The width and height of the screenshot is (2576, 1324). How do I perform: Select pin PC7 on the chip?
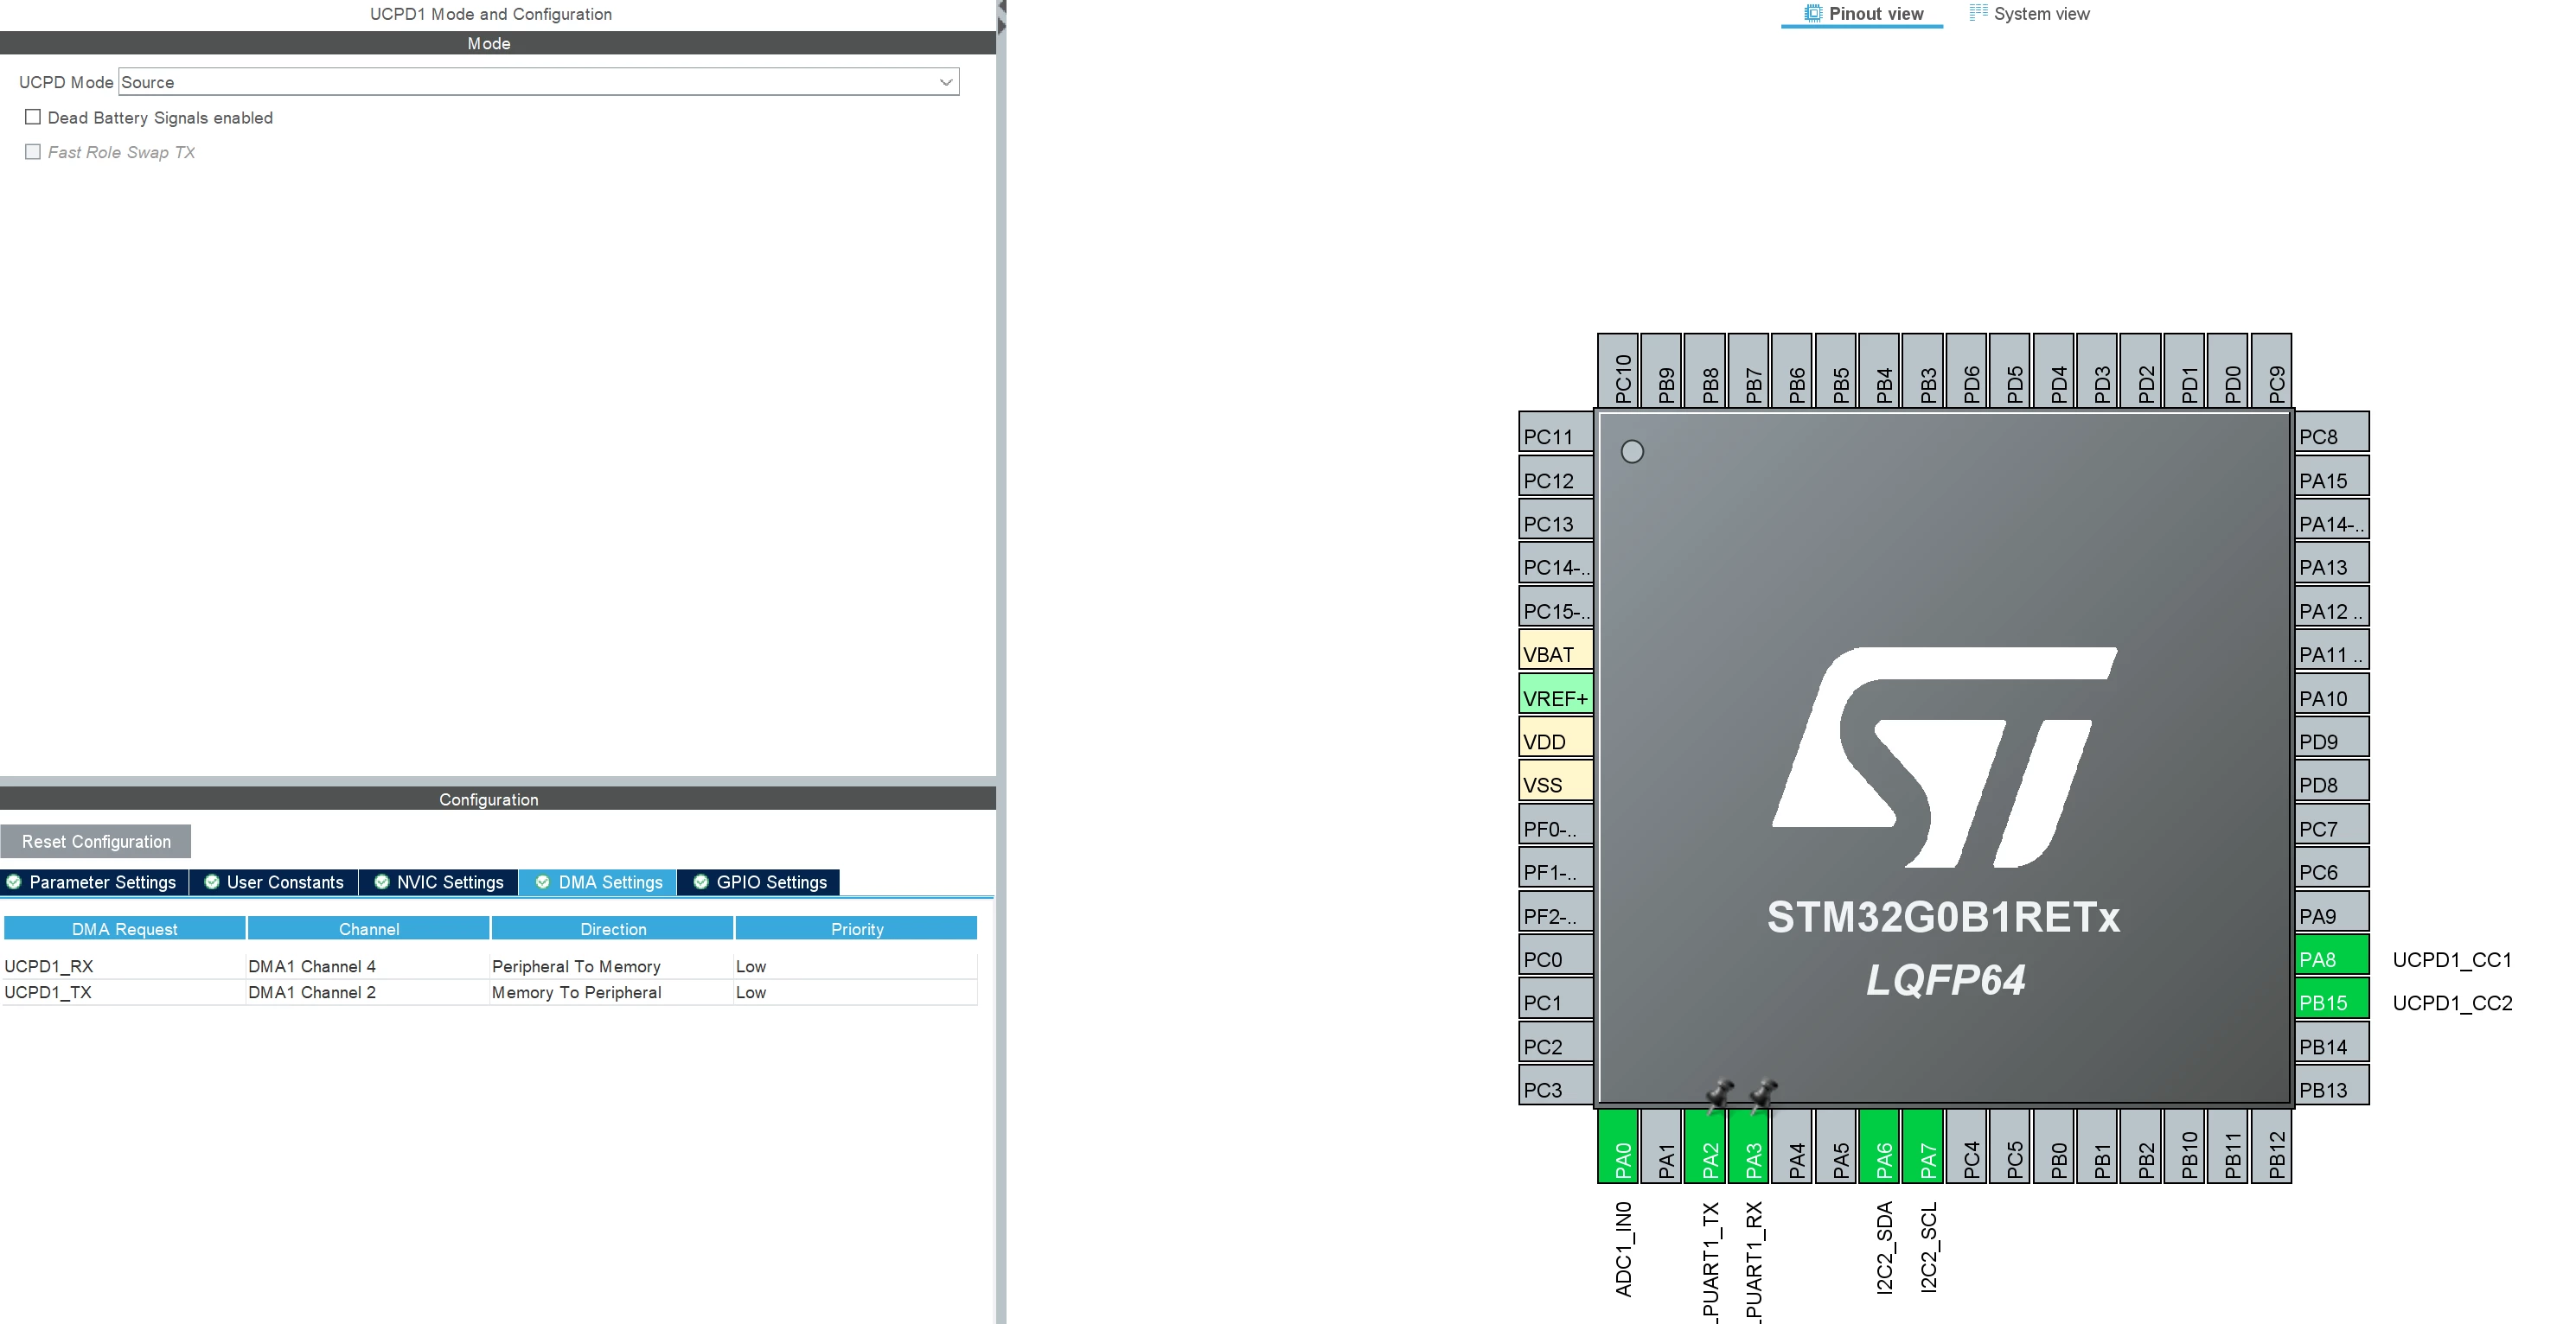pos(2332,825)
